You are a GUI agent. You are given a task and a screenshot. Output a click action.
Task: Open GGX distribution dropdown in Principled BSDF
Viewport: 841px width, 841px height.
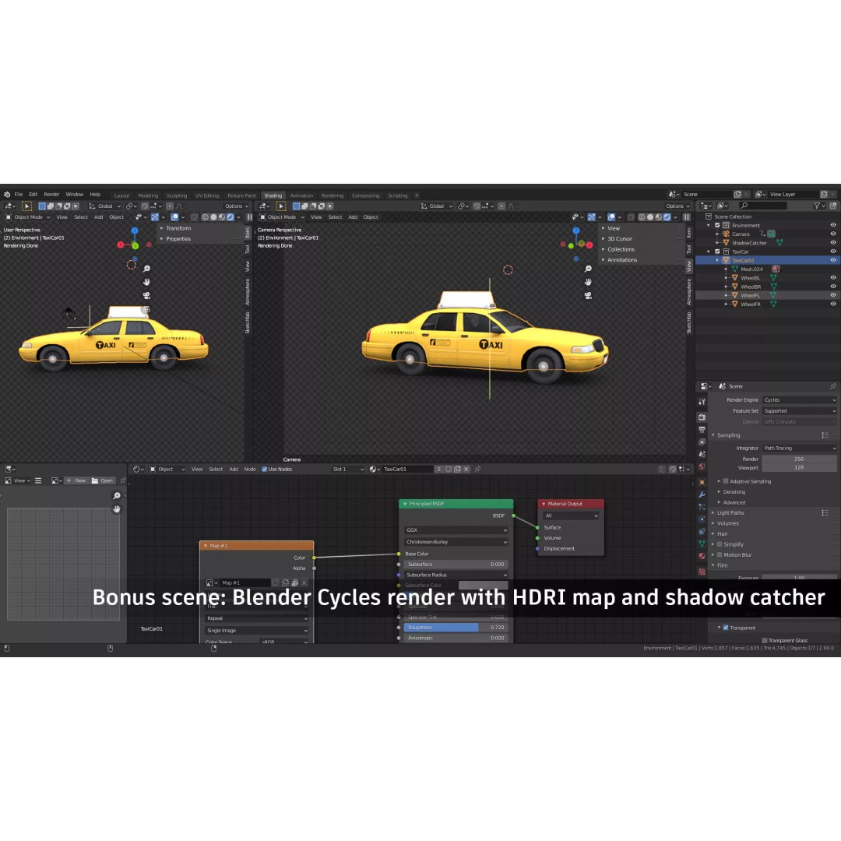pos(456,530)
